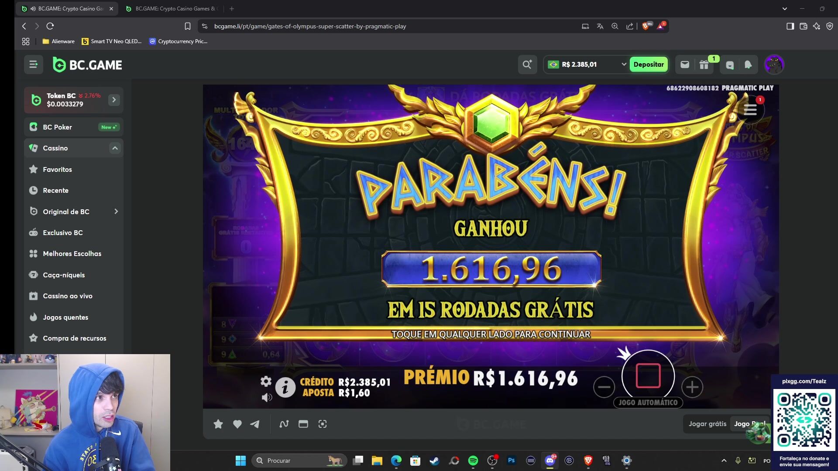838x471 pixels.
Task: Open the game info button
Action: click(x=285, y=387)
